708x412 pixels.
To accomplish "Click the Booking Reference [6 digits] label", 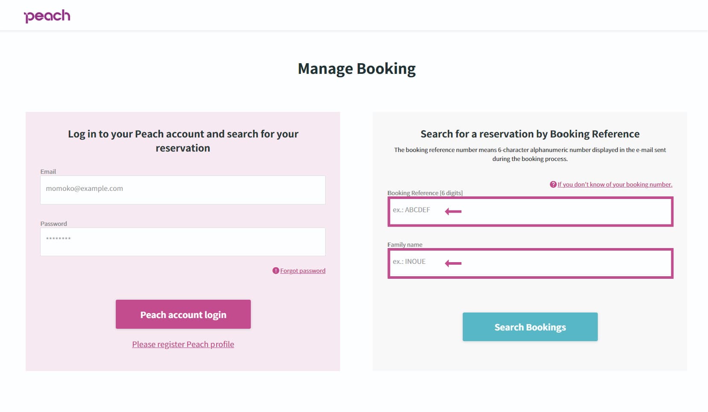I will [425, 193].
